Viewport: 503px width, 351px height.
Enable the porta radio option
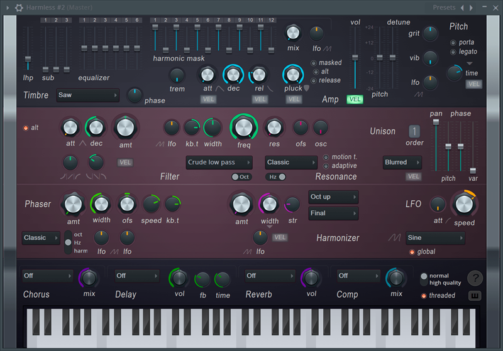pyautogui.click(x=453, y=43)
